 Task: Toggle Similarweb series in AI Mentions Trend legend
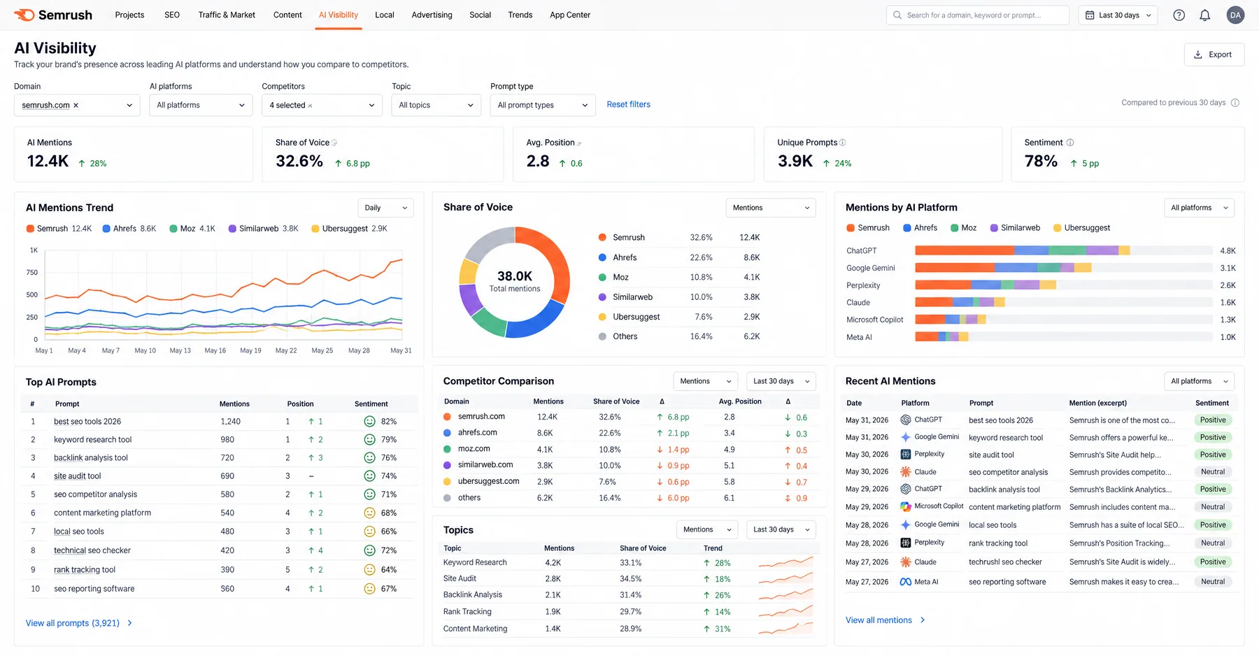point(264,229)
